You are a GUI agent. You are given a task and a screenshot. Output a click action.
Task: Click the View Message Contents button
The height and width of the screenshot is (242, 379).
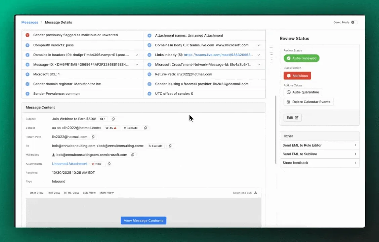pyautogui.click(x=143, y=220)
